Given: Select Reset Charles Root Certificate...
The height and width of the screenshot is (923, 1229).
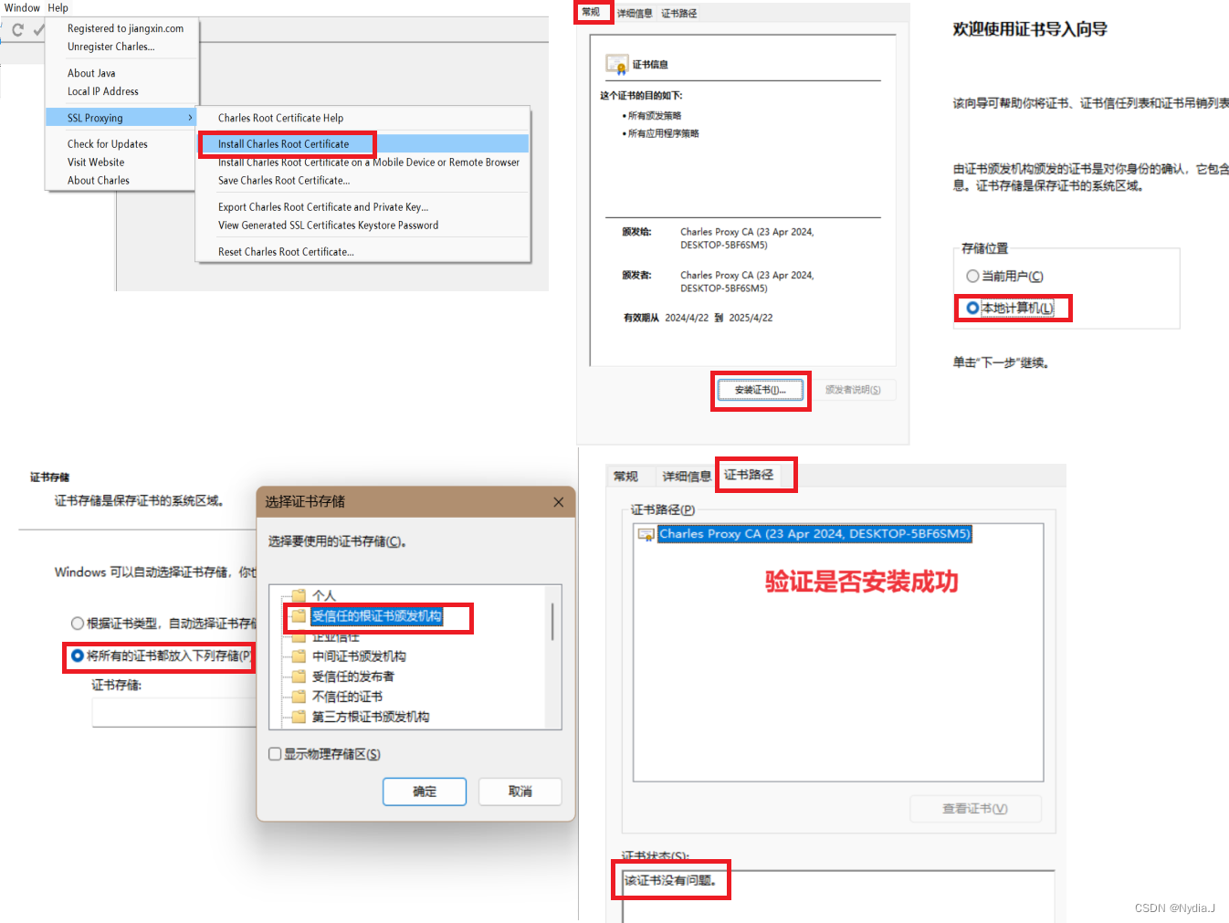Looking at the screenshot, I should click(x=285, y=252).
